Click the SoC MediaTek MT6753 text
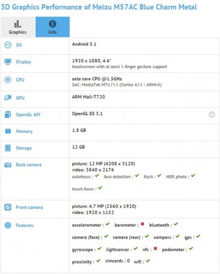 click(117, 84)
